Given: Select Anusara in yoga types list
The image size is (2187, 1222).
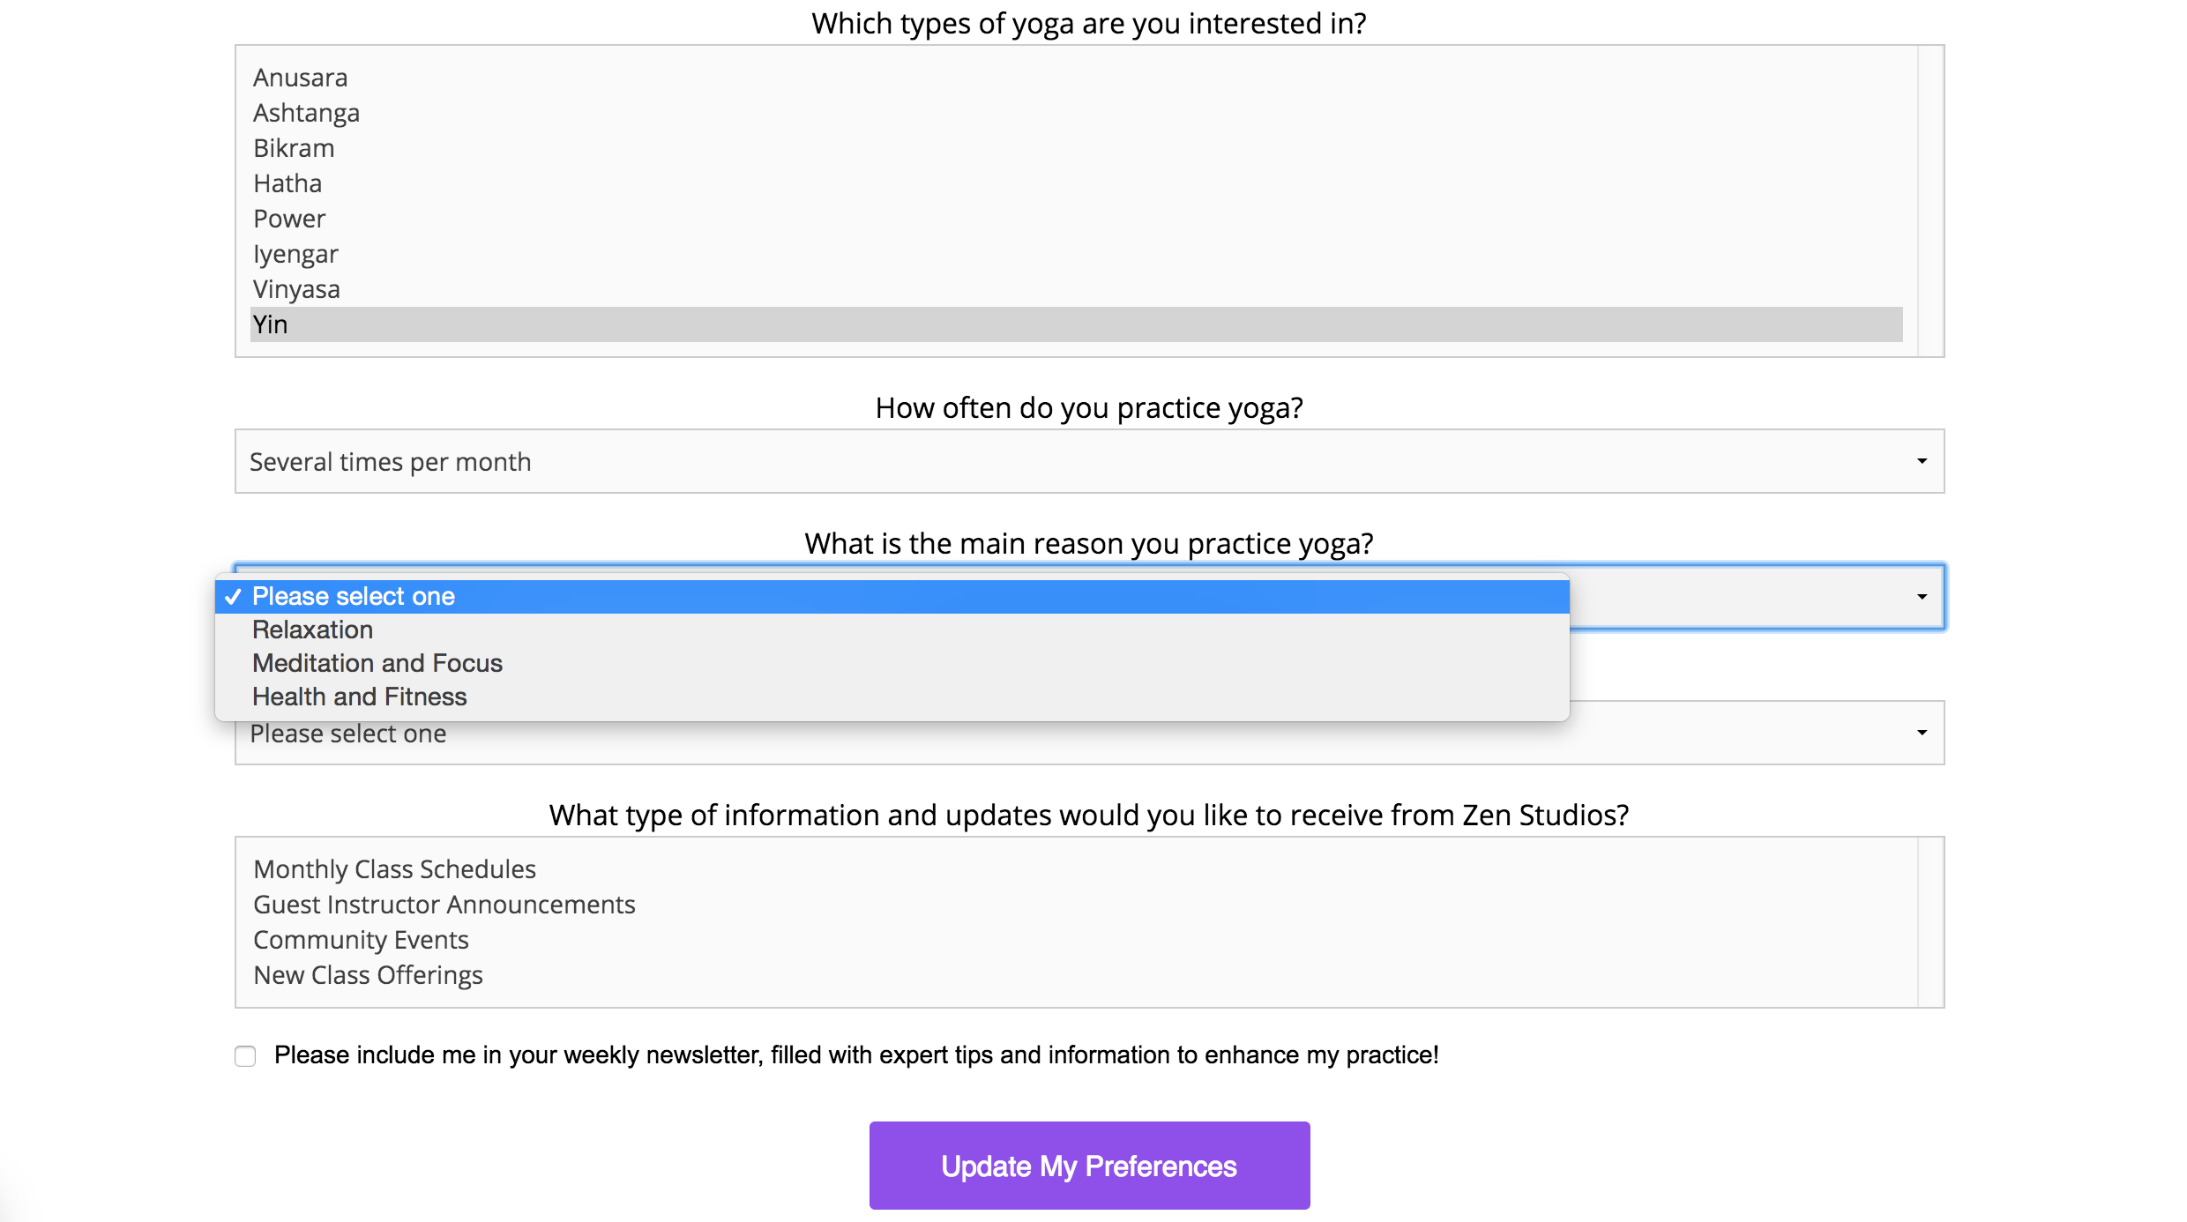Looking at the screenshot, I should pos(300,78).
